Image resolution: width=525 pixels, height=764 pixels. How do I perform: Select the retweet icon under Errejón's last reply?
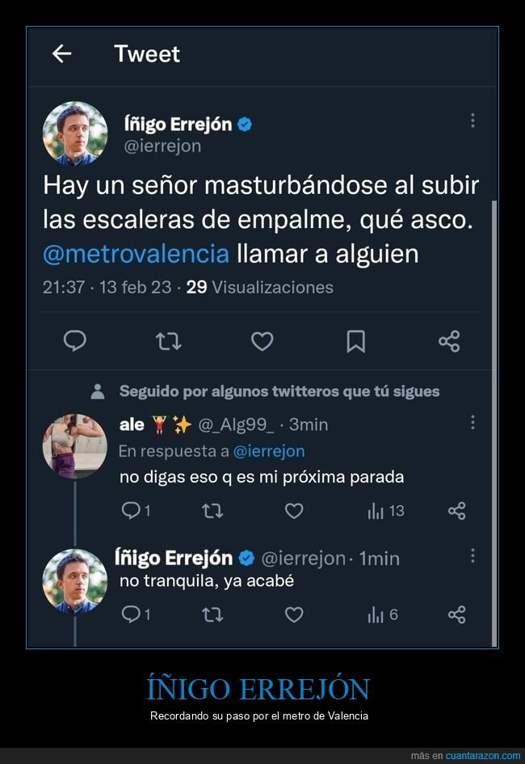coord(212,614)
